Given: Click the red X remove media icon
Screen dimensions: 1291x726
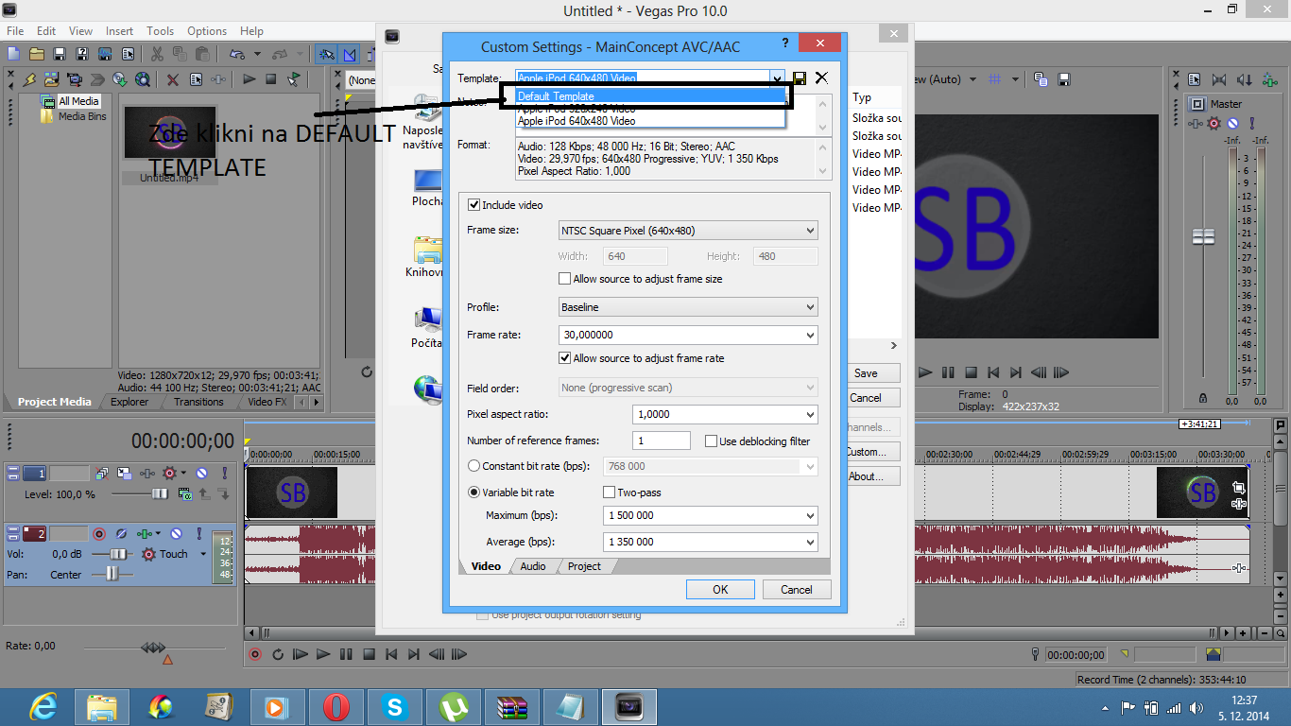Looking at the screenshot, I should tap(172, 79).
